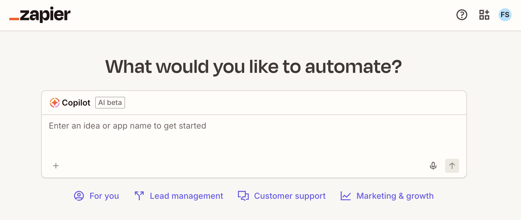Switch to Customer support suggestions

click(x=289, y=196)
